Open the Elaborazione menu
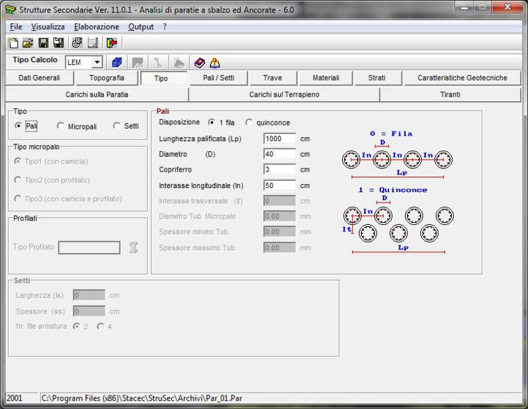Screen dimensions: 528x409 (x=96, y=27)
